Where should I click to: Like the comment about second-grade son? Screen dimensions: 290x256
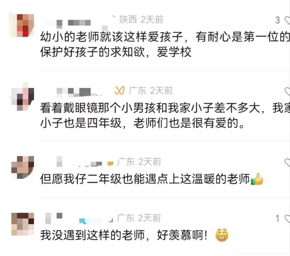pos(287,162)
